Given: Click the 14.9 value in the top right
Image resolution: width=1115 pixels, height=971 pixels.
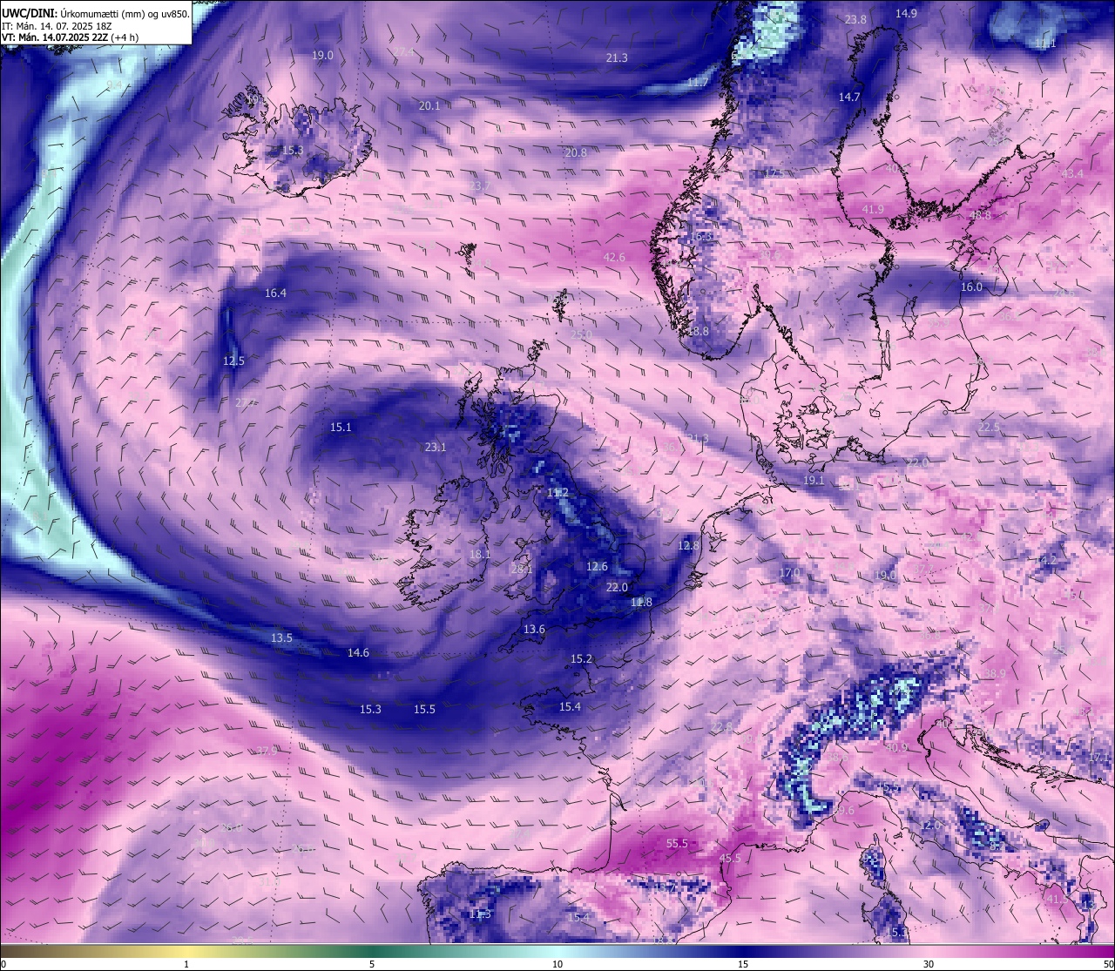Looking at the screenshot, I should (x=906, y=14).
